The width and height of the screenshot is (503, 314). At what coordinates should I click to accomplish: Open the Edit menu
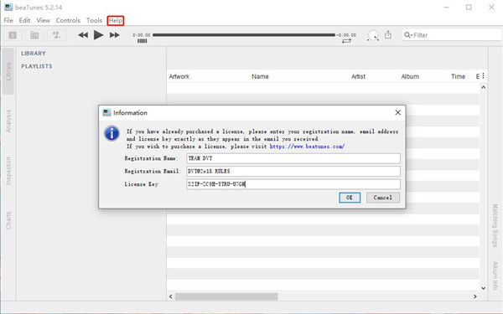[x=24, y=20]
